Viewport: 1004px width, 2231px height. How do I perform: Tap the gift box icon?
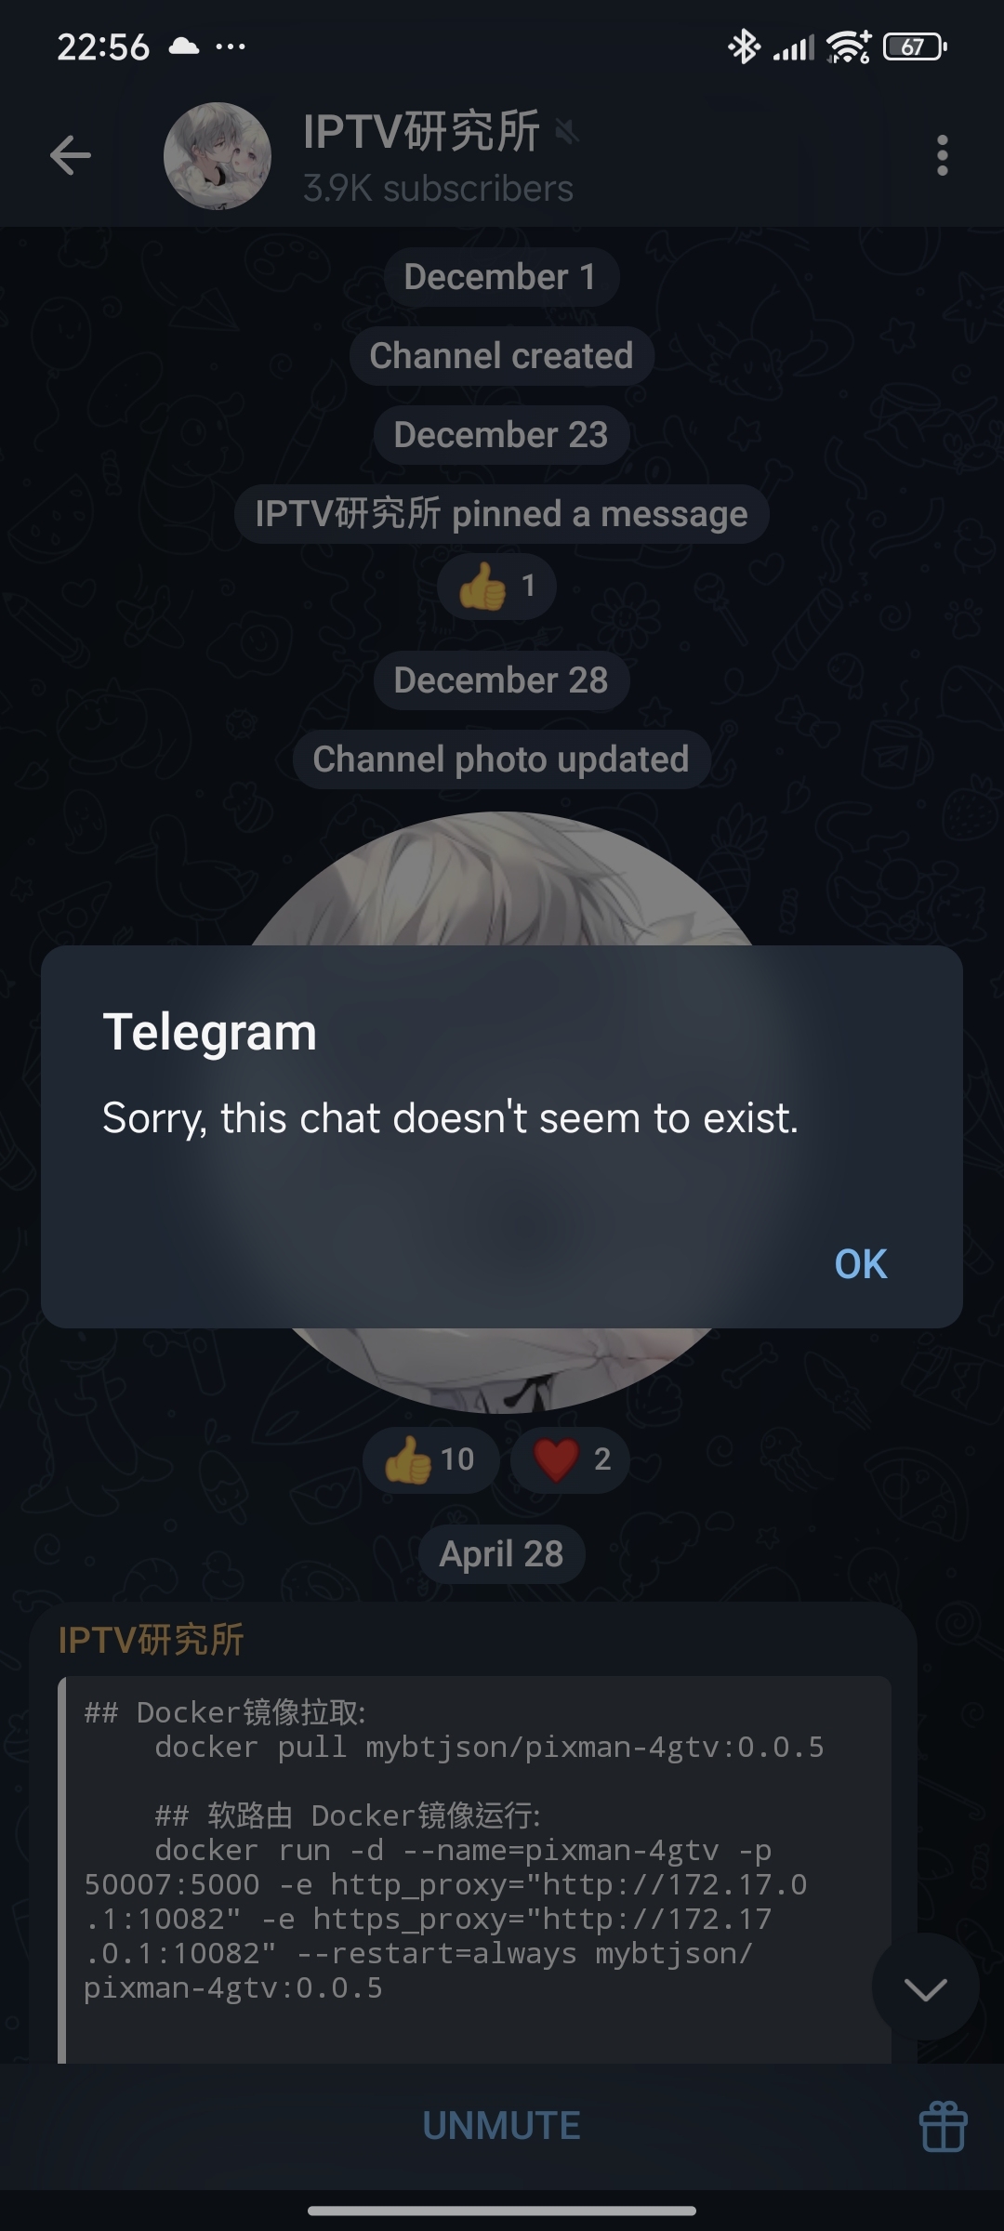[x=943, y=2125]
